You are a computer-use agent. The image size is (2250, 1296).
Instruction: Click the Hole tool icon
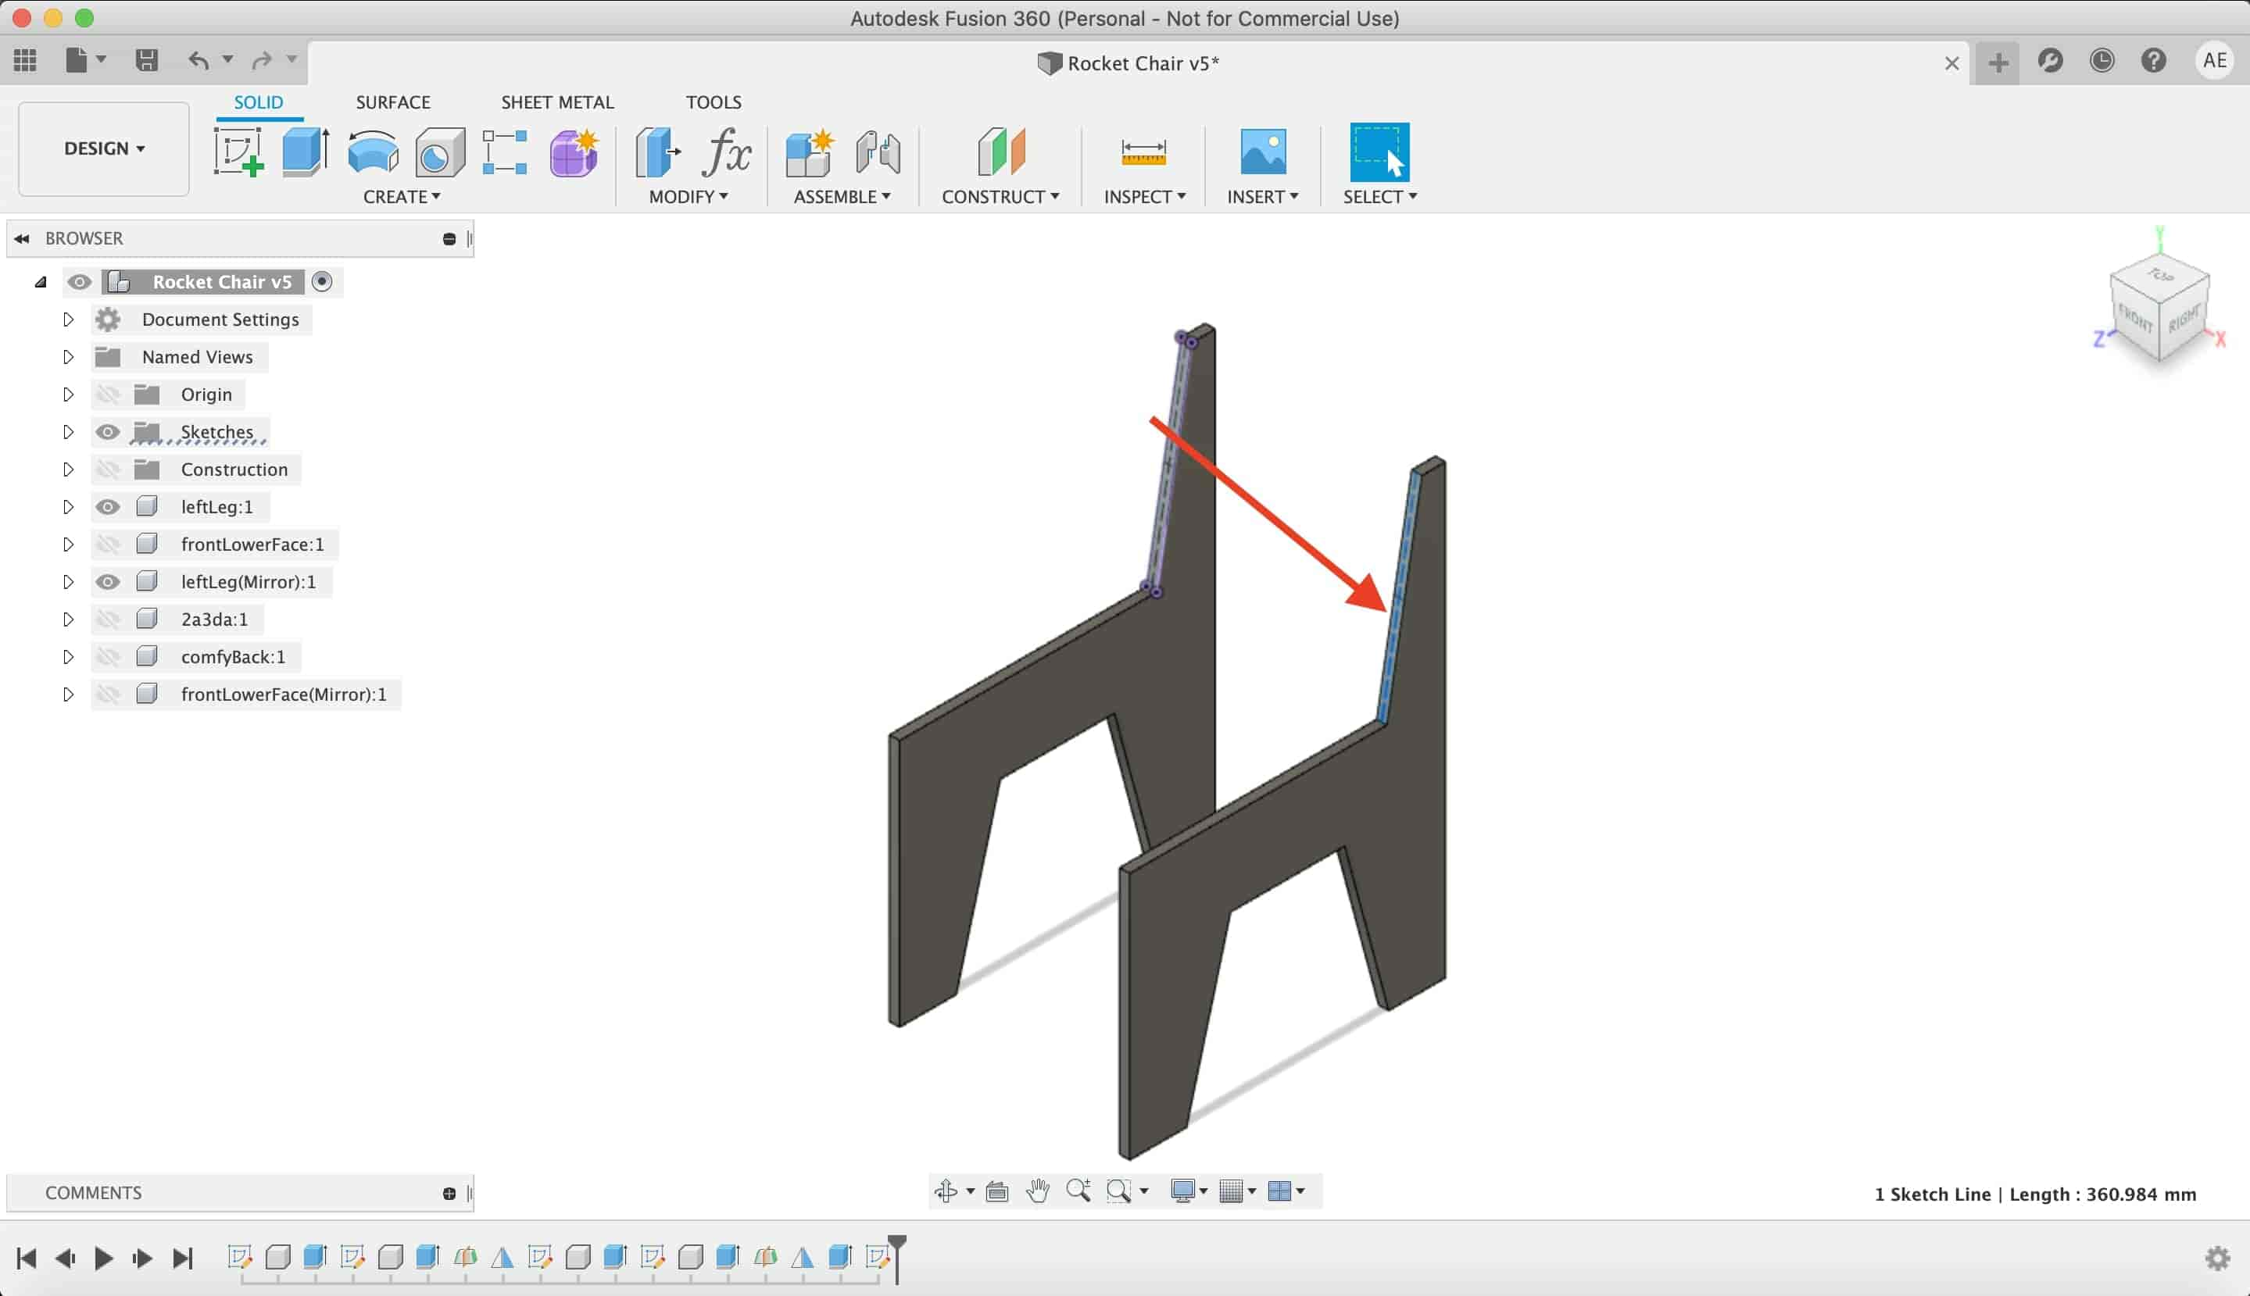(x=440, y=152)
